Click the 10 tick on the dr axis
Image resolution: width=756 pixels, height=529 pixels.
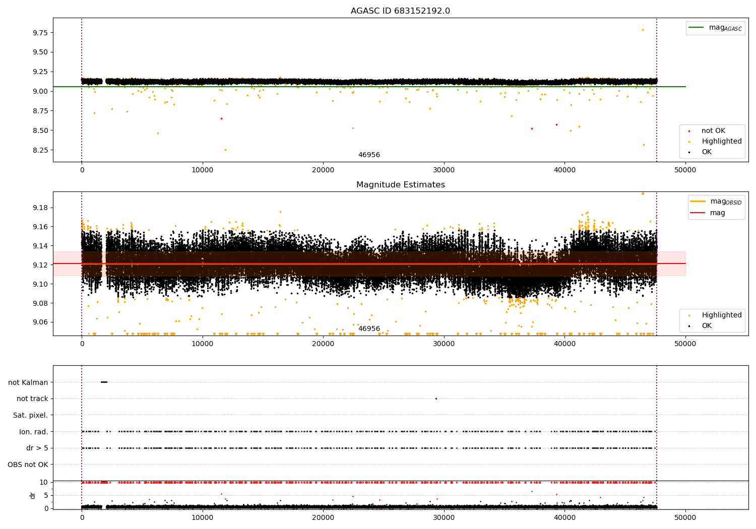44,482
